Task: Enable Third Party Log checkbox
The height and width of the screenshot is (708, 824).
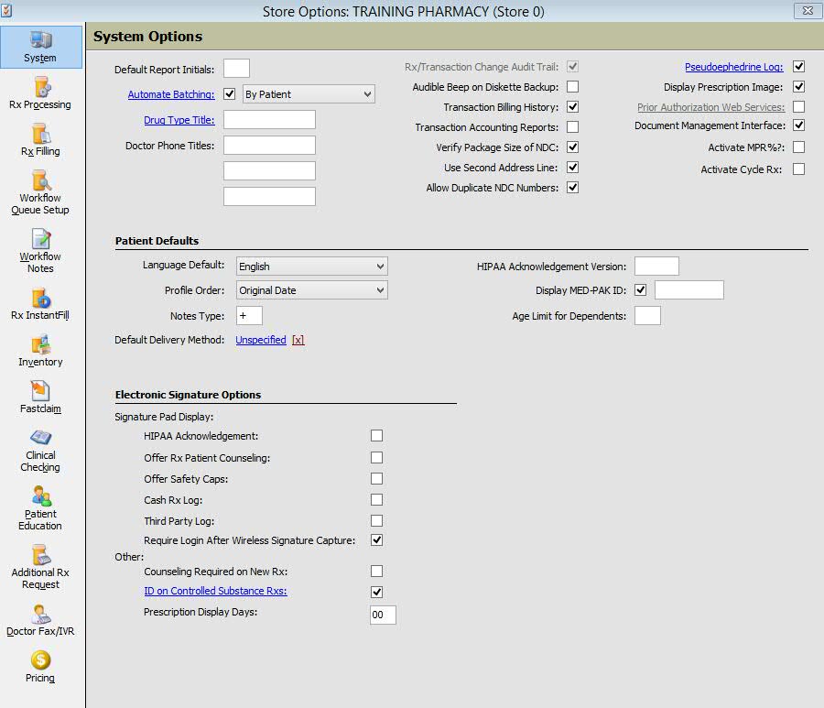Action: [377, 520]
